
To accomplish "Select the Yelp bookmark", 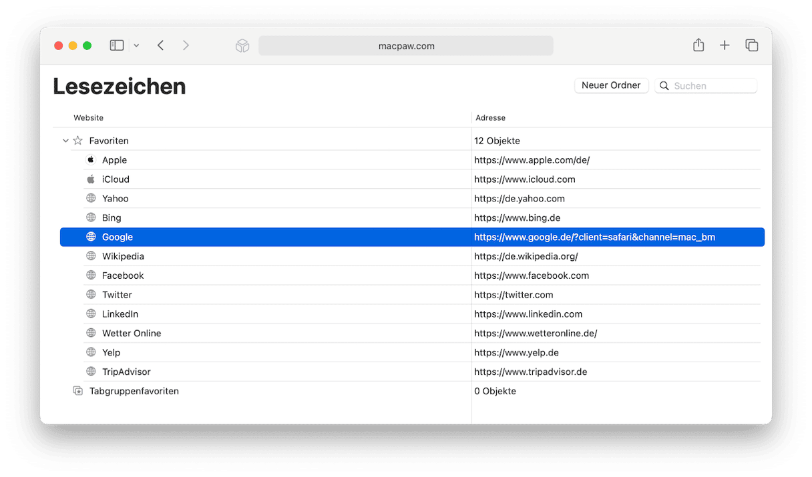I will [111, 352].
